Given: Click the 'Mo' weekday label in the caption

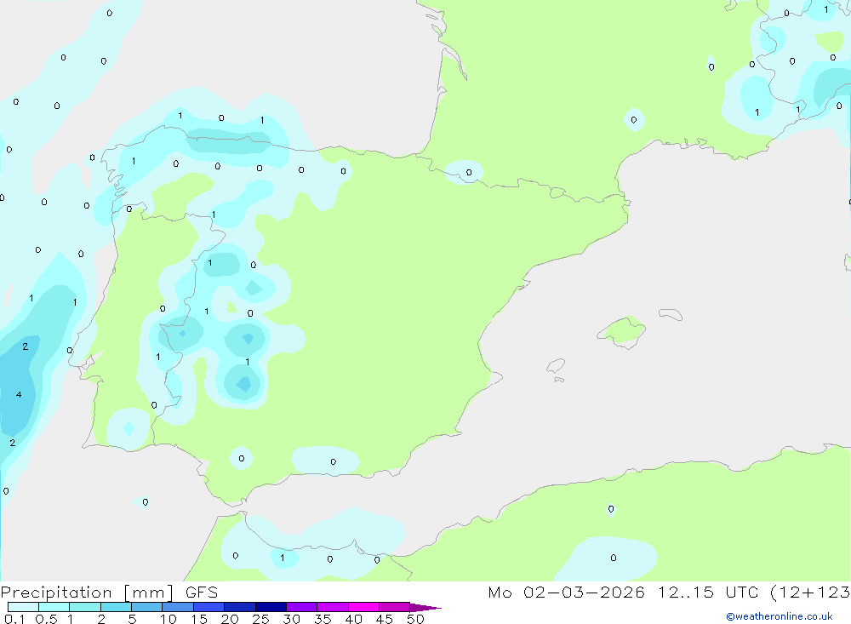Looking at the screenshot, I should tap(500, 593).
